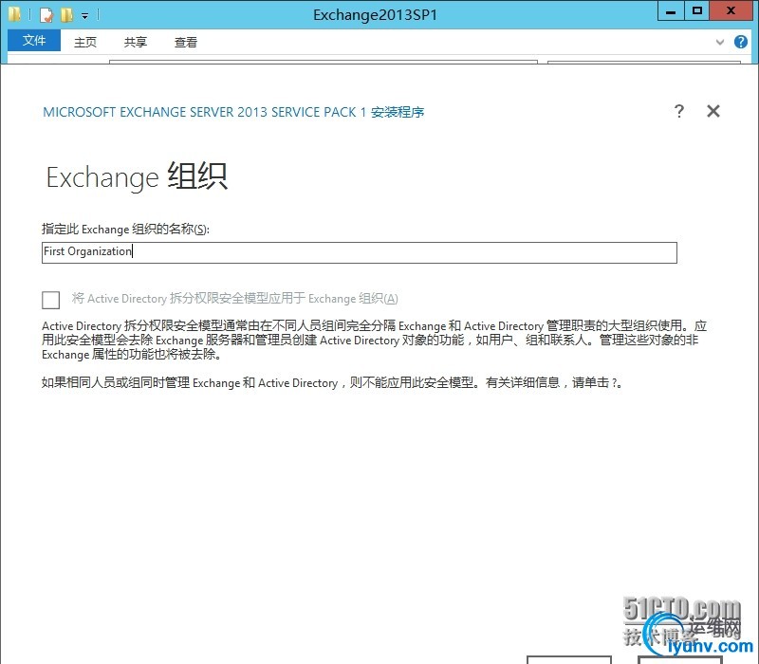Toggle the Active Directory split permissions checkbox
759x664 pixels.
[51, 300]
